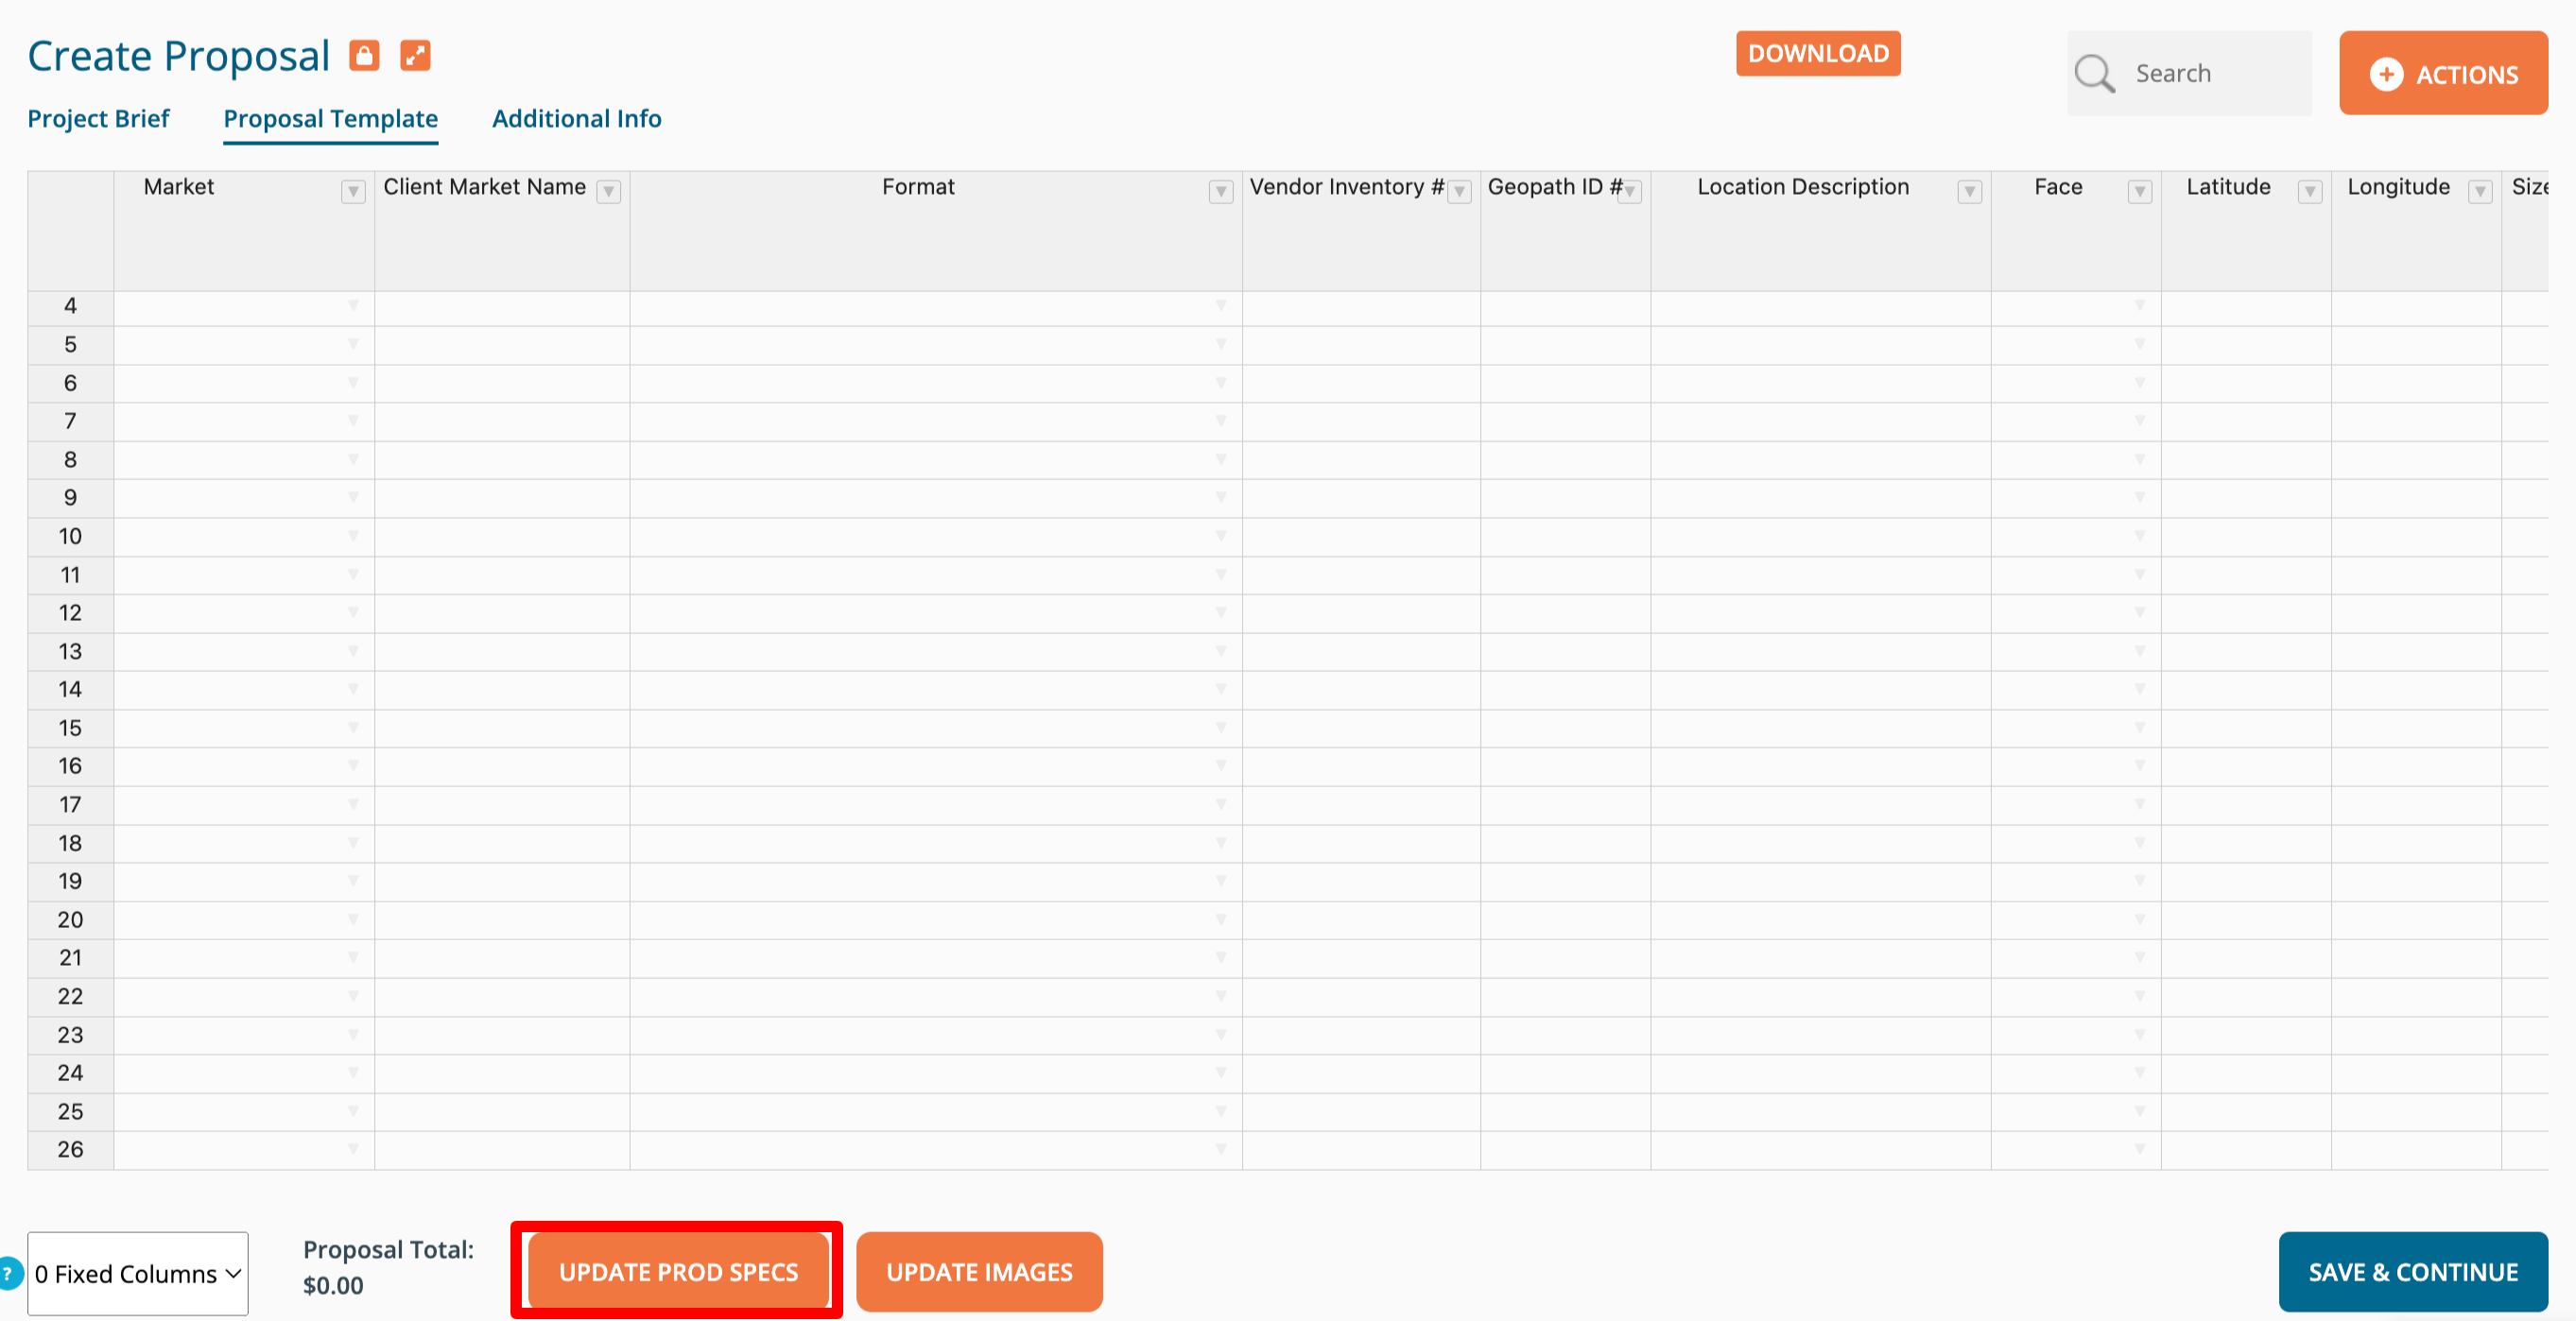Viewport: 2576px width, 1321px height.
Task: Expand the Face dropdown in row 15
Action: (2140, 729)
